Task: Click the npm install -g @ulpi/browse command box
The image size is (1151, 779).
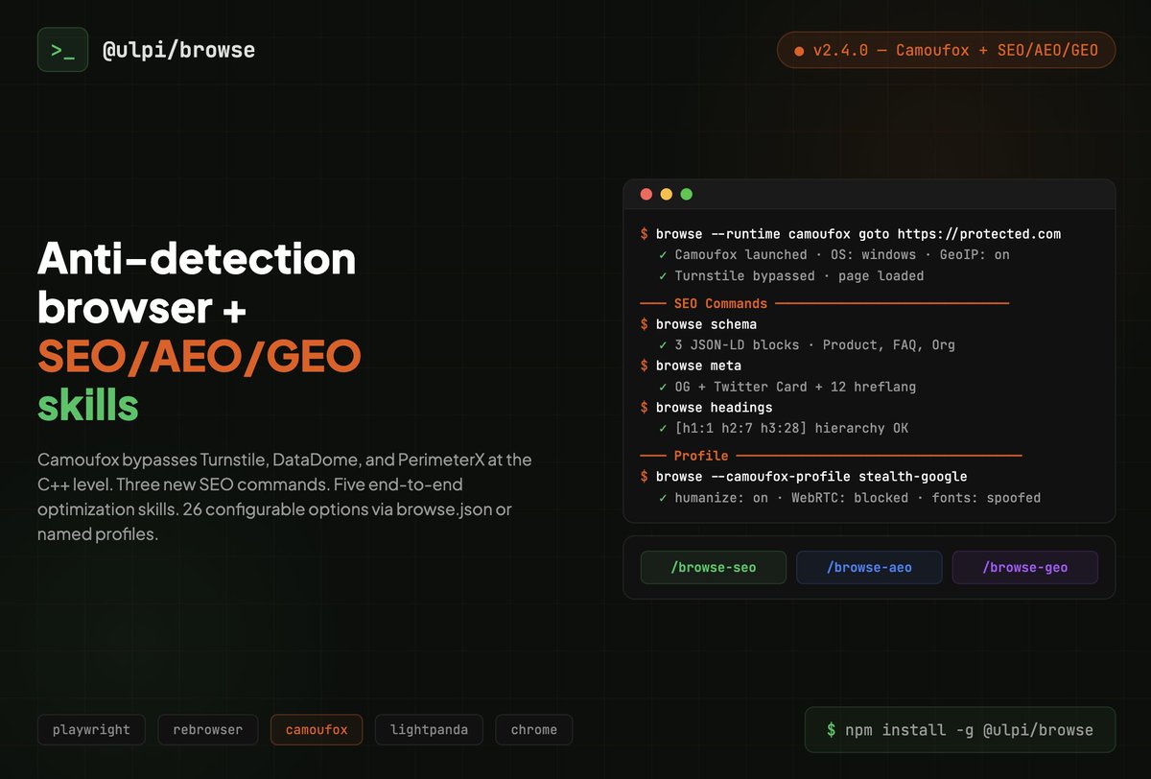Action: tap(959, 729)
